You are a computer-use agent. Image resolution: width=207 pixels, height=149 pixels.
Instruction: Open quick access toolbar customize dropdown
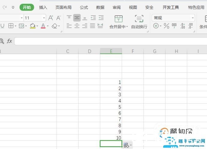[13, 7]
